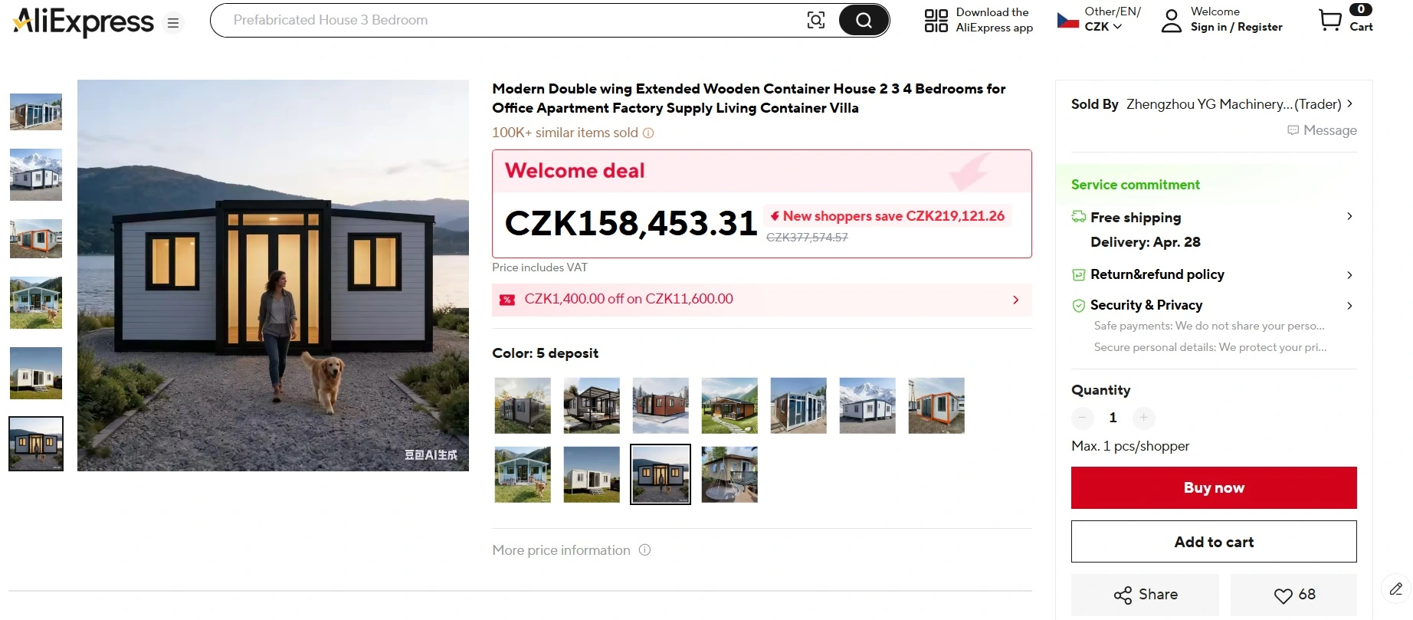Increase quantity with the plus stepper
Screen dimensions: 1413x620
[x=1143, y=418]
